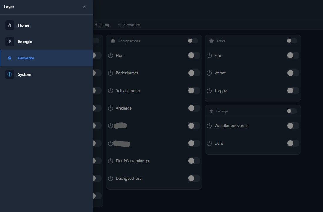Viewport: 323px width, 212px height.
Task: Click power icon for Treppe
Action: 209,90
